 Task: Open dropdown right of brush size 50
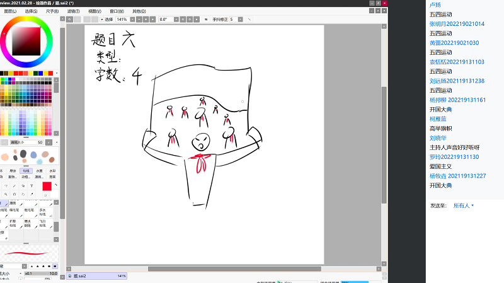point(57,142)
